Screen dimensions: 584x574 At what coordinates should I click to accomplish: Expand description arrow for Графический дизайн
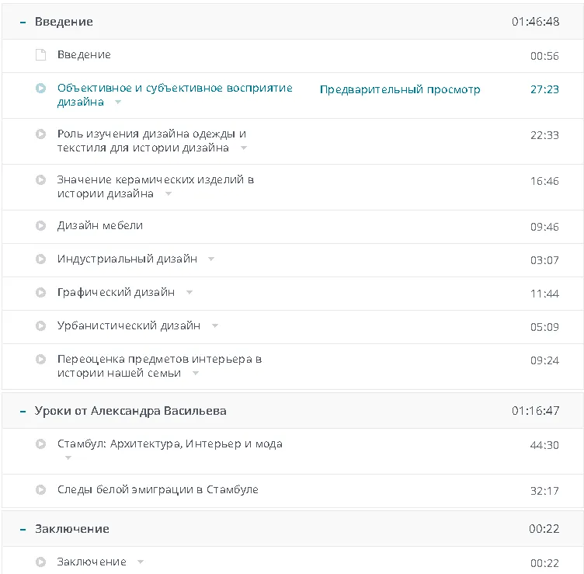coord(189,293)
